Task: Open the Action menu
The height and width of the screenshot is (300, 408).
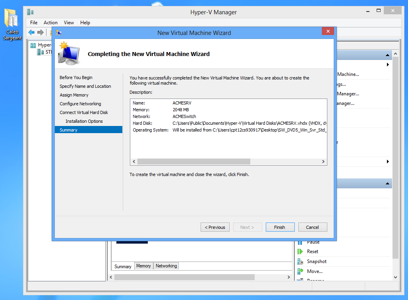Action: click(50, 23)
